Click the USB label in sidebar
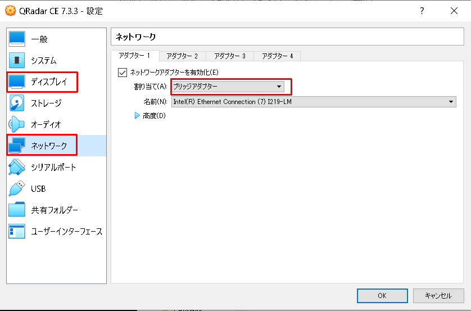Screen dimensions: 471x311 point(38,189)
